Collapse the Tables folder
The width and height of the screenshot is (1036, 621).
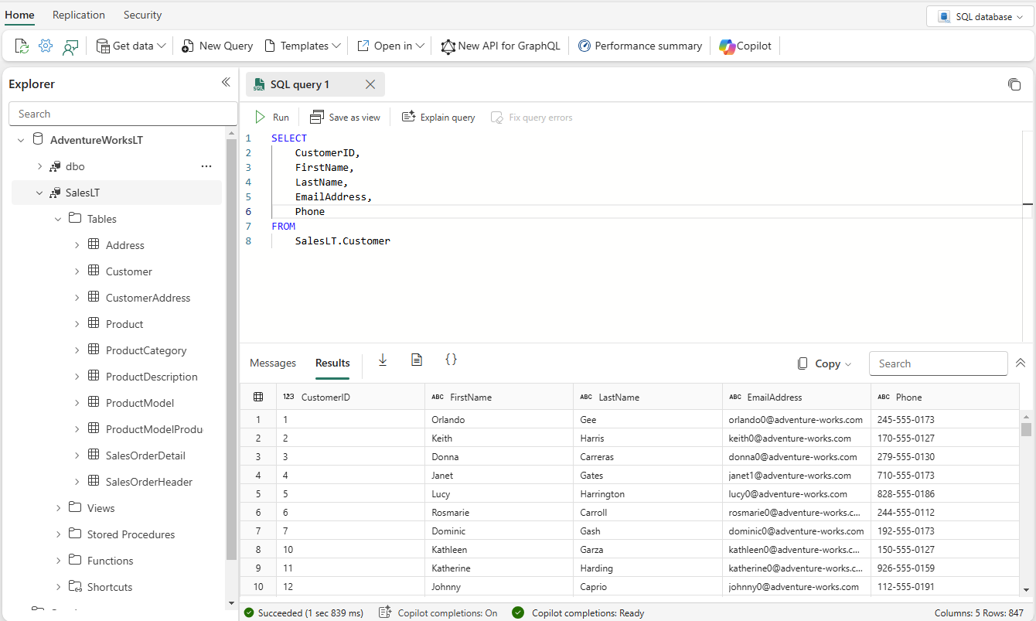click(58, 219)
